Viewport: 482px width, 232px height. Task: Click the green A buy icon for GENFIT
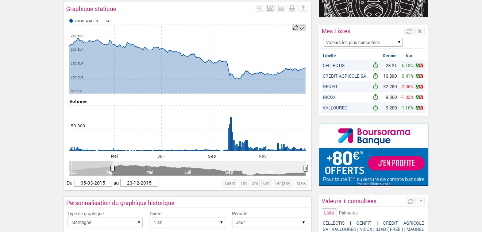pos(417,87)
